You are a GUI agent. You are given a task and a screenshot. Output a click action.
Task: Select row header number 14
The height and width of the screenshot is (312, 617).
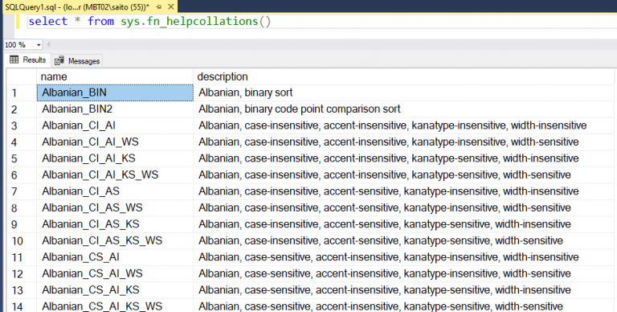pos(21,306)
